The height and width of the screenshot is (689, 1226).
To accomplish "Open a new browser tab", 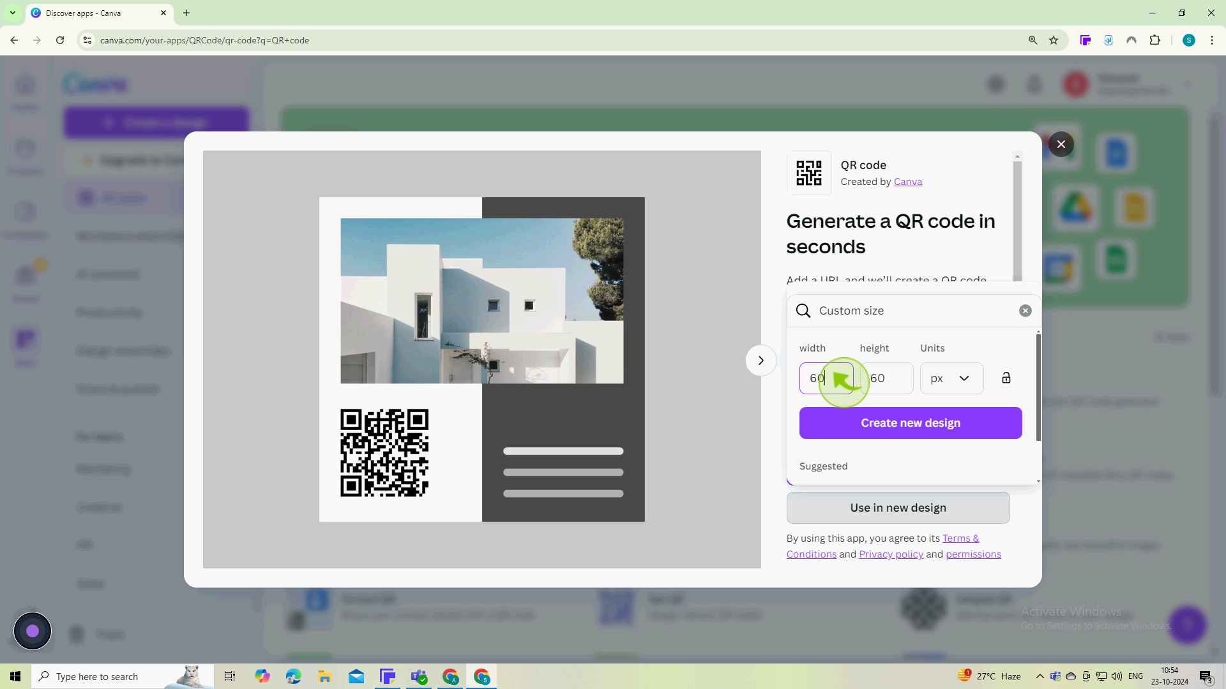I will tap(186, 13).
